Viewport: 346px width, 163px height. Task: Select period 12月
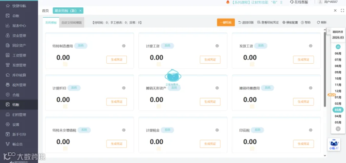pyautogui.click(x=338, y=91)
